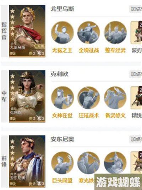142x190 pixels.
Task: Select the 指挥官 position tab
Action: pos(4,31)
